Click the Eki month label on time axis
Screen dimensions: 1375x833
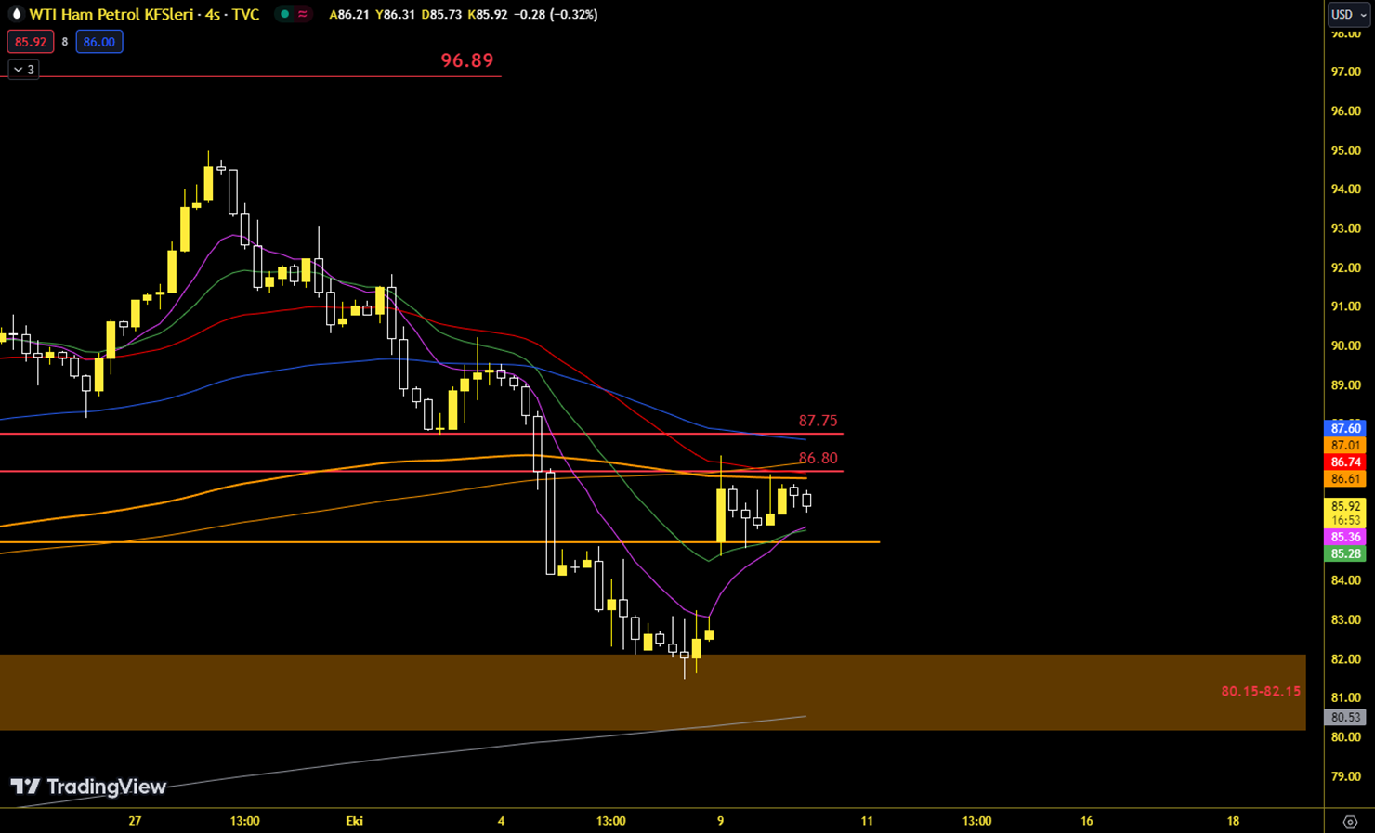pyautogui.click(x=354, y=821)
